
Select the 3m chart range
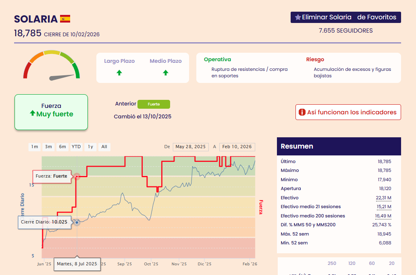(x=48, y=147)
